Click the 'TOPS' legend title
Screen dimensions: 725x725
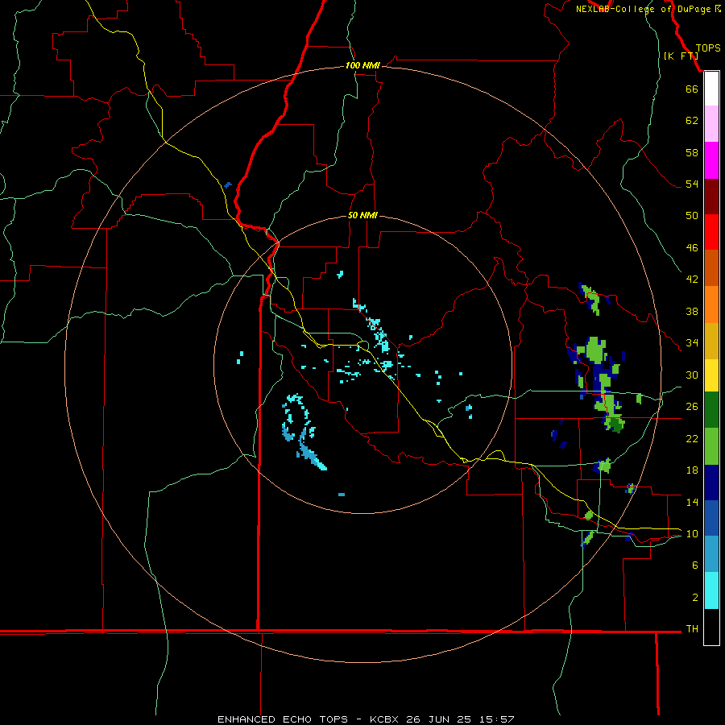coord(708,48)
